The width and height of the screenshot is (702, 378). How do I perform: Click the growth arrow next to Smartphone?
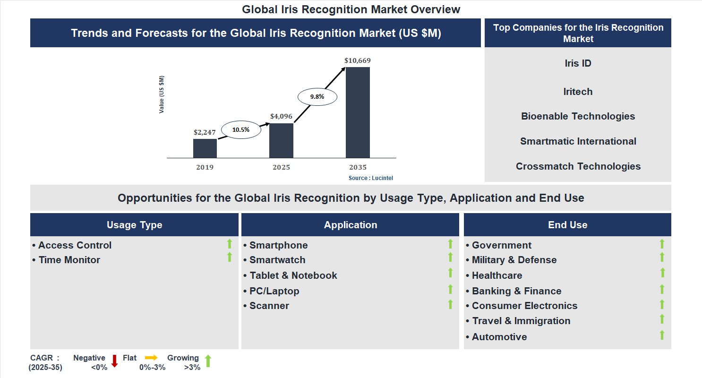point(450,244)
